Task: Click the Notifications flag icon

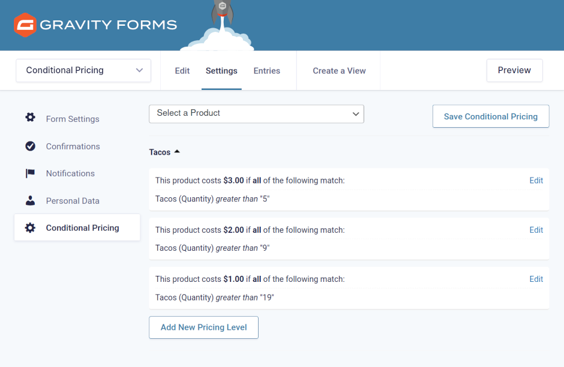Action: tap(30, 173)
